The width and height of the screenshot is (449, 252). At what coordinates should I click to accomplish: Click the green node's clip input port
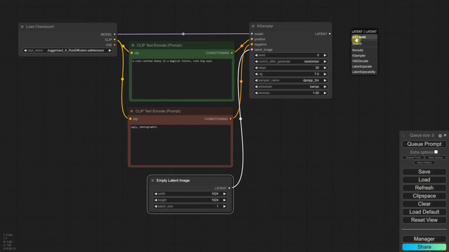click(132, 53)
